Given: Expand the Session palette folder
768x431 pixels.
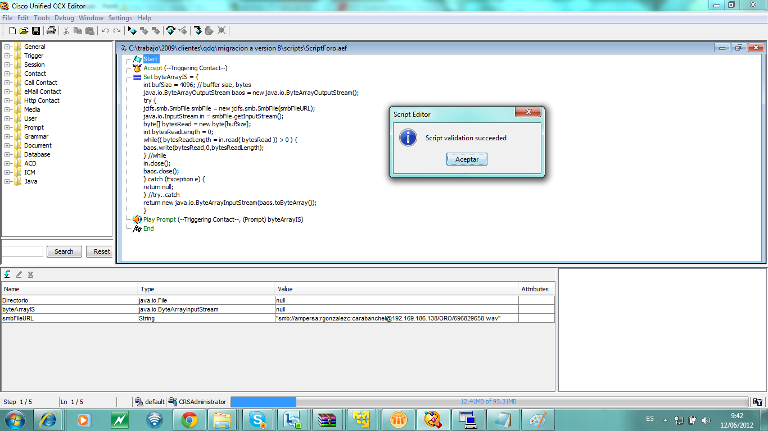Looking at the screenshot, I should (x=7, y=65).
